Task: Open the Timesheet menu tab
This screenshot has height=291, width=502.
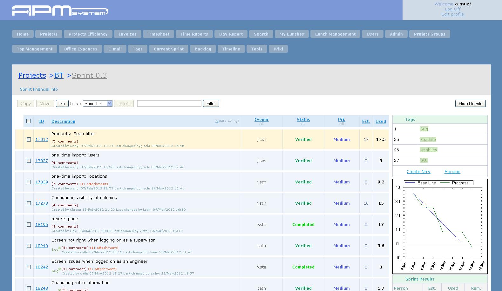Action: click(158, 34)
